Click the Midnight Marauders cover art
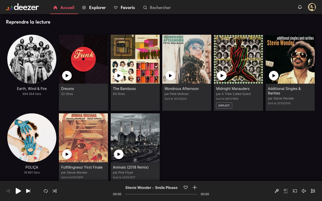This screenshot has height=201, width=322. click(x=238, y=59)
